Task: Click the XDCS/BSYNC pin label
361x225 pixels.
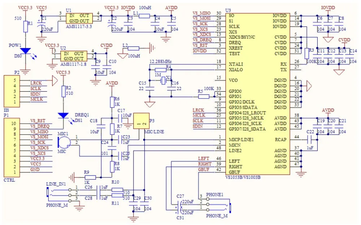Action: 242,37
